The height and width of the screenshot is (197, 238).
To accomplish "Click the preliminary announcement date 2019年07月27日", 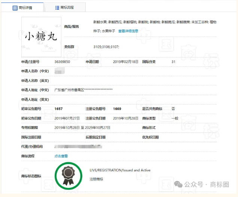I will 67,118.
